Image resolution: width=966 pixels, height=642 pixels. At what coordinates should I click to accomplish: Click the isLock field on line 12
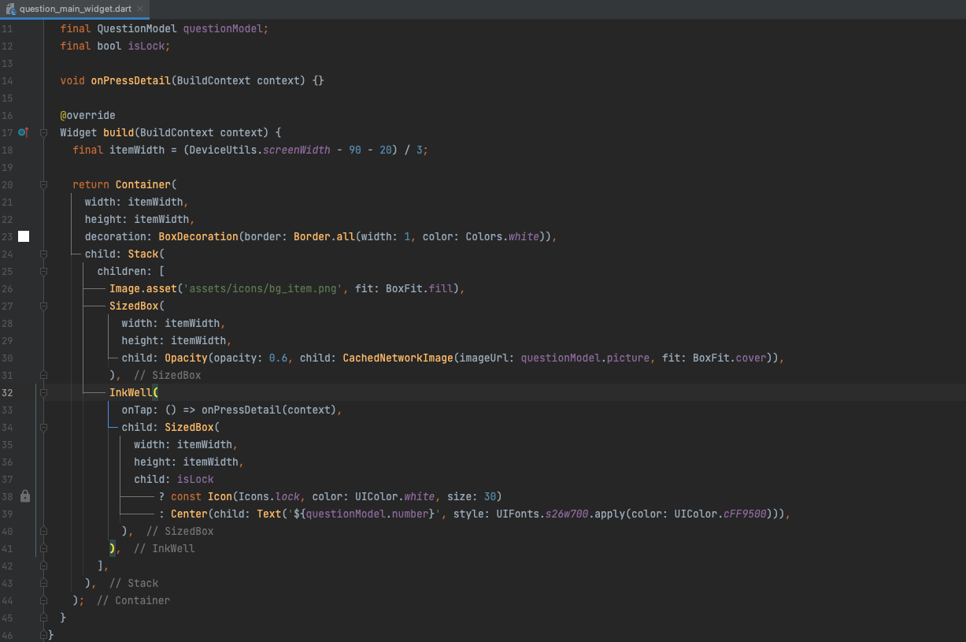point(146,46)
